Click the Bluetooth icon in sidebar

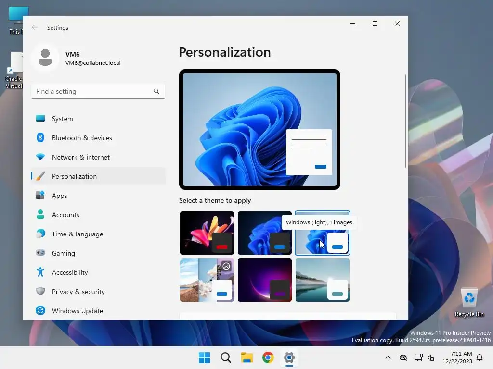coord(40,137)
